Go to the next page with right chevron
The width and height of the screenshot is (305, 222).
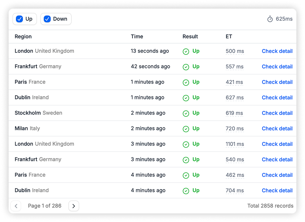pyautogui.click(x=74, y=206)
